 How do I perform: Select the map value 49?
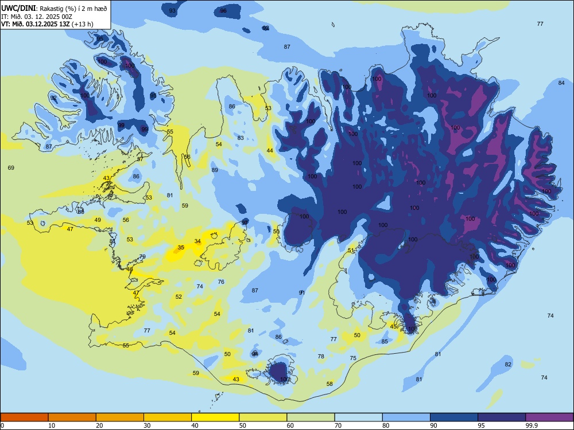pos(98,220)
